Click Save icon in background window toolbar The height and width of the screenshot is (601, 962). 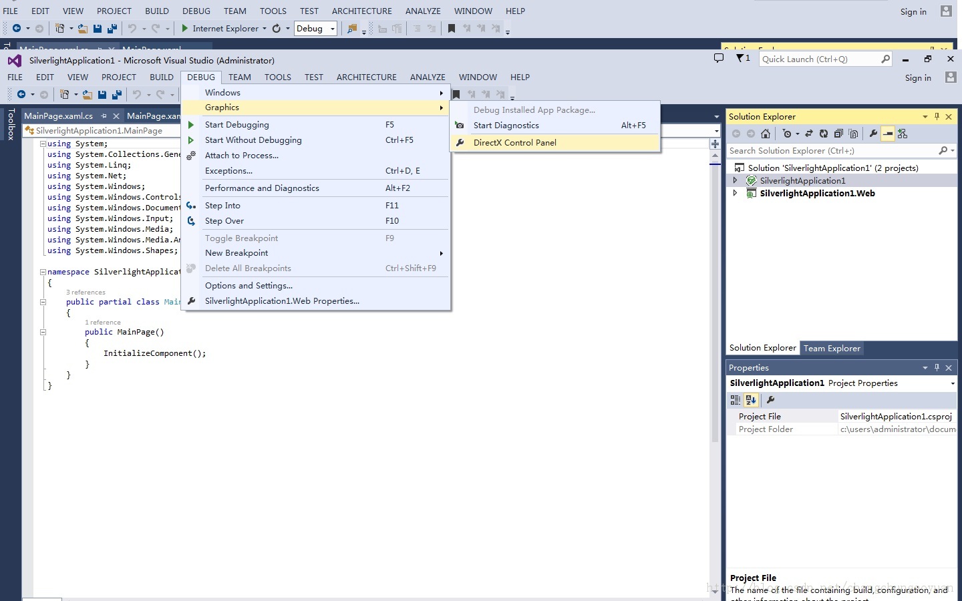pyautogui.click(x=98, y=28)
